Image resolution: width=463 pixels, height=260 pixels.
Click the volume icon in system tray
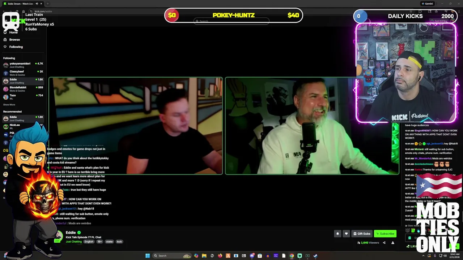(x=445, y=256)
